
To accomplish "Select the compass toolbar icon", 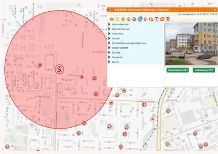I will point(129,19).
